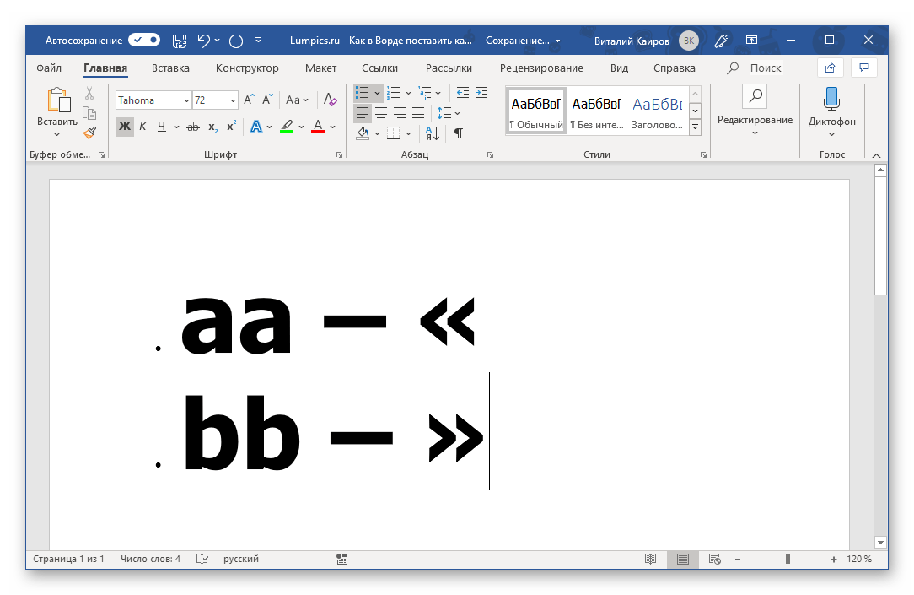Screen dimensions: 914x595
Task: Clear all formatting icon
Action: tap(330, 100)
